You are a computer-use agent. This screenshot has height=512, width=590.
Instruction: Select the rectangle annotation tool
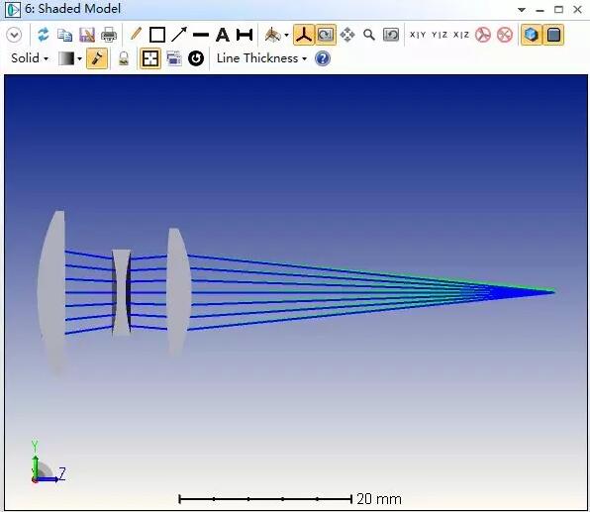(157, 35)
